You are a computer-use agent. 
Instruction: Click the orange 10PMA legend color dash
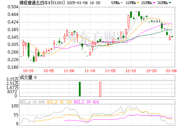(138, 3)
